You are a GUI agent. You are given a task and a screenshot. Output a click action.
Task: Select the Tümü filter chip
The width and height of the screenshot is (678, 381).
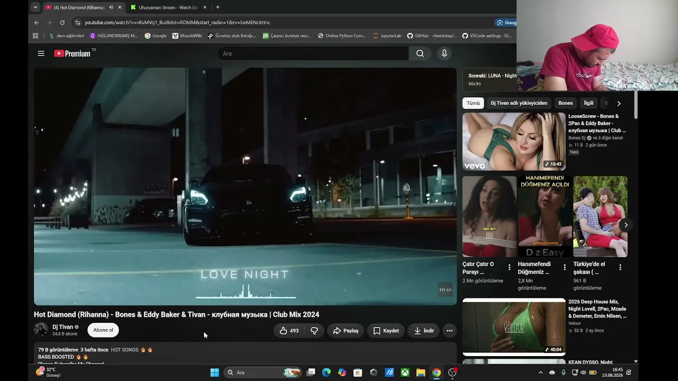pyautogui.click(x=473, y=103)
